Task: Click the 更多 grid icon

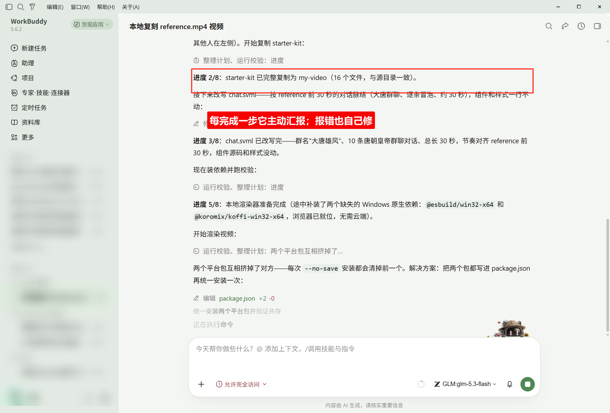Action: 14,137
